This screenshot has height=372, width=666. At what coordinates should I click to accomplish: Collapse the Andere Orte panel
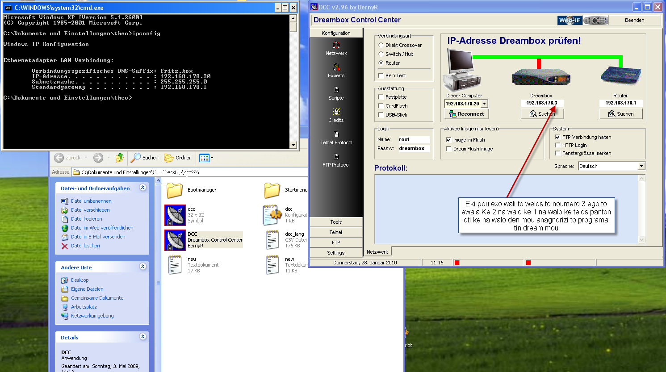(142, 267)
